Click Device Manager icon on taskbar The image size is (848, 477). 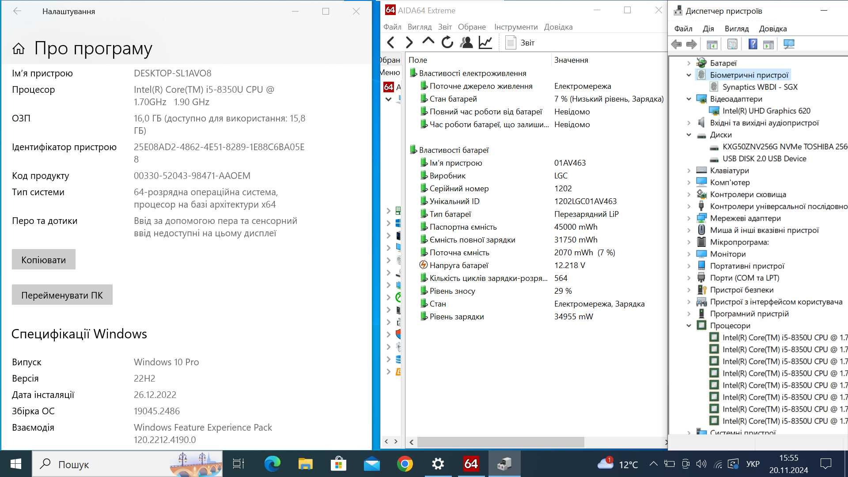click(504, 464)
